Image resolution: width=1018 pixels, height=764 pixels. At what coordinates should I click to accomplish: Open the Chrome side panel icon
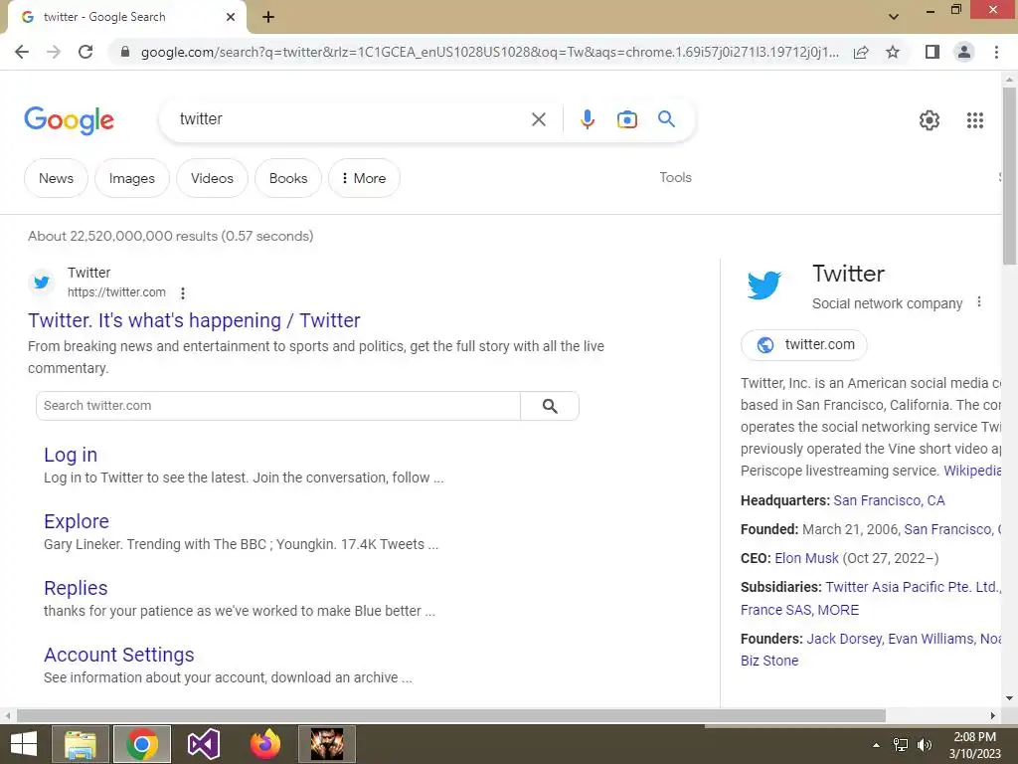[x=933, y=52]
